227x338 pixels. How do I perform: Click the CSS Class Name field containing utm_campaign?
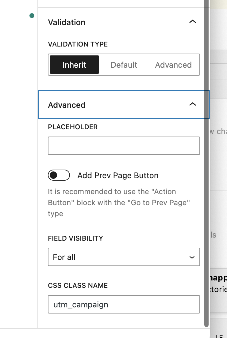pyautogui.click(x=124, y=304)
